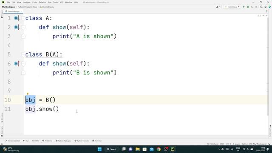The width and height of the screenshot is (272, 153).
Task: Click the intention light bulb above line 10
Action: tap(27, 94)
